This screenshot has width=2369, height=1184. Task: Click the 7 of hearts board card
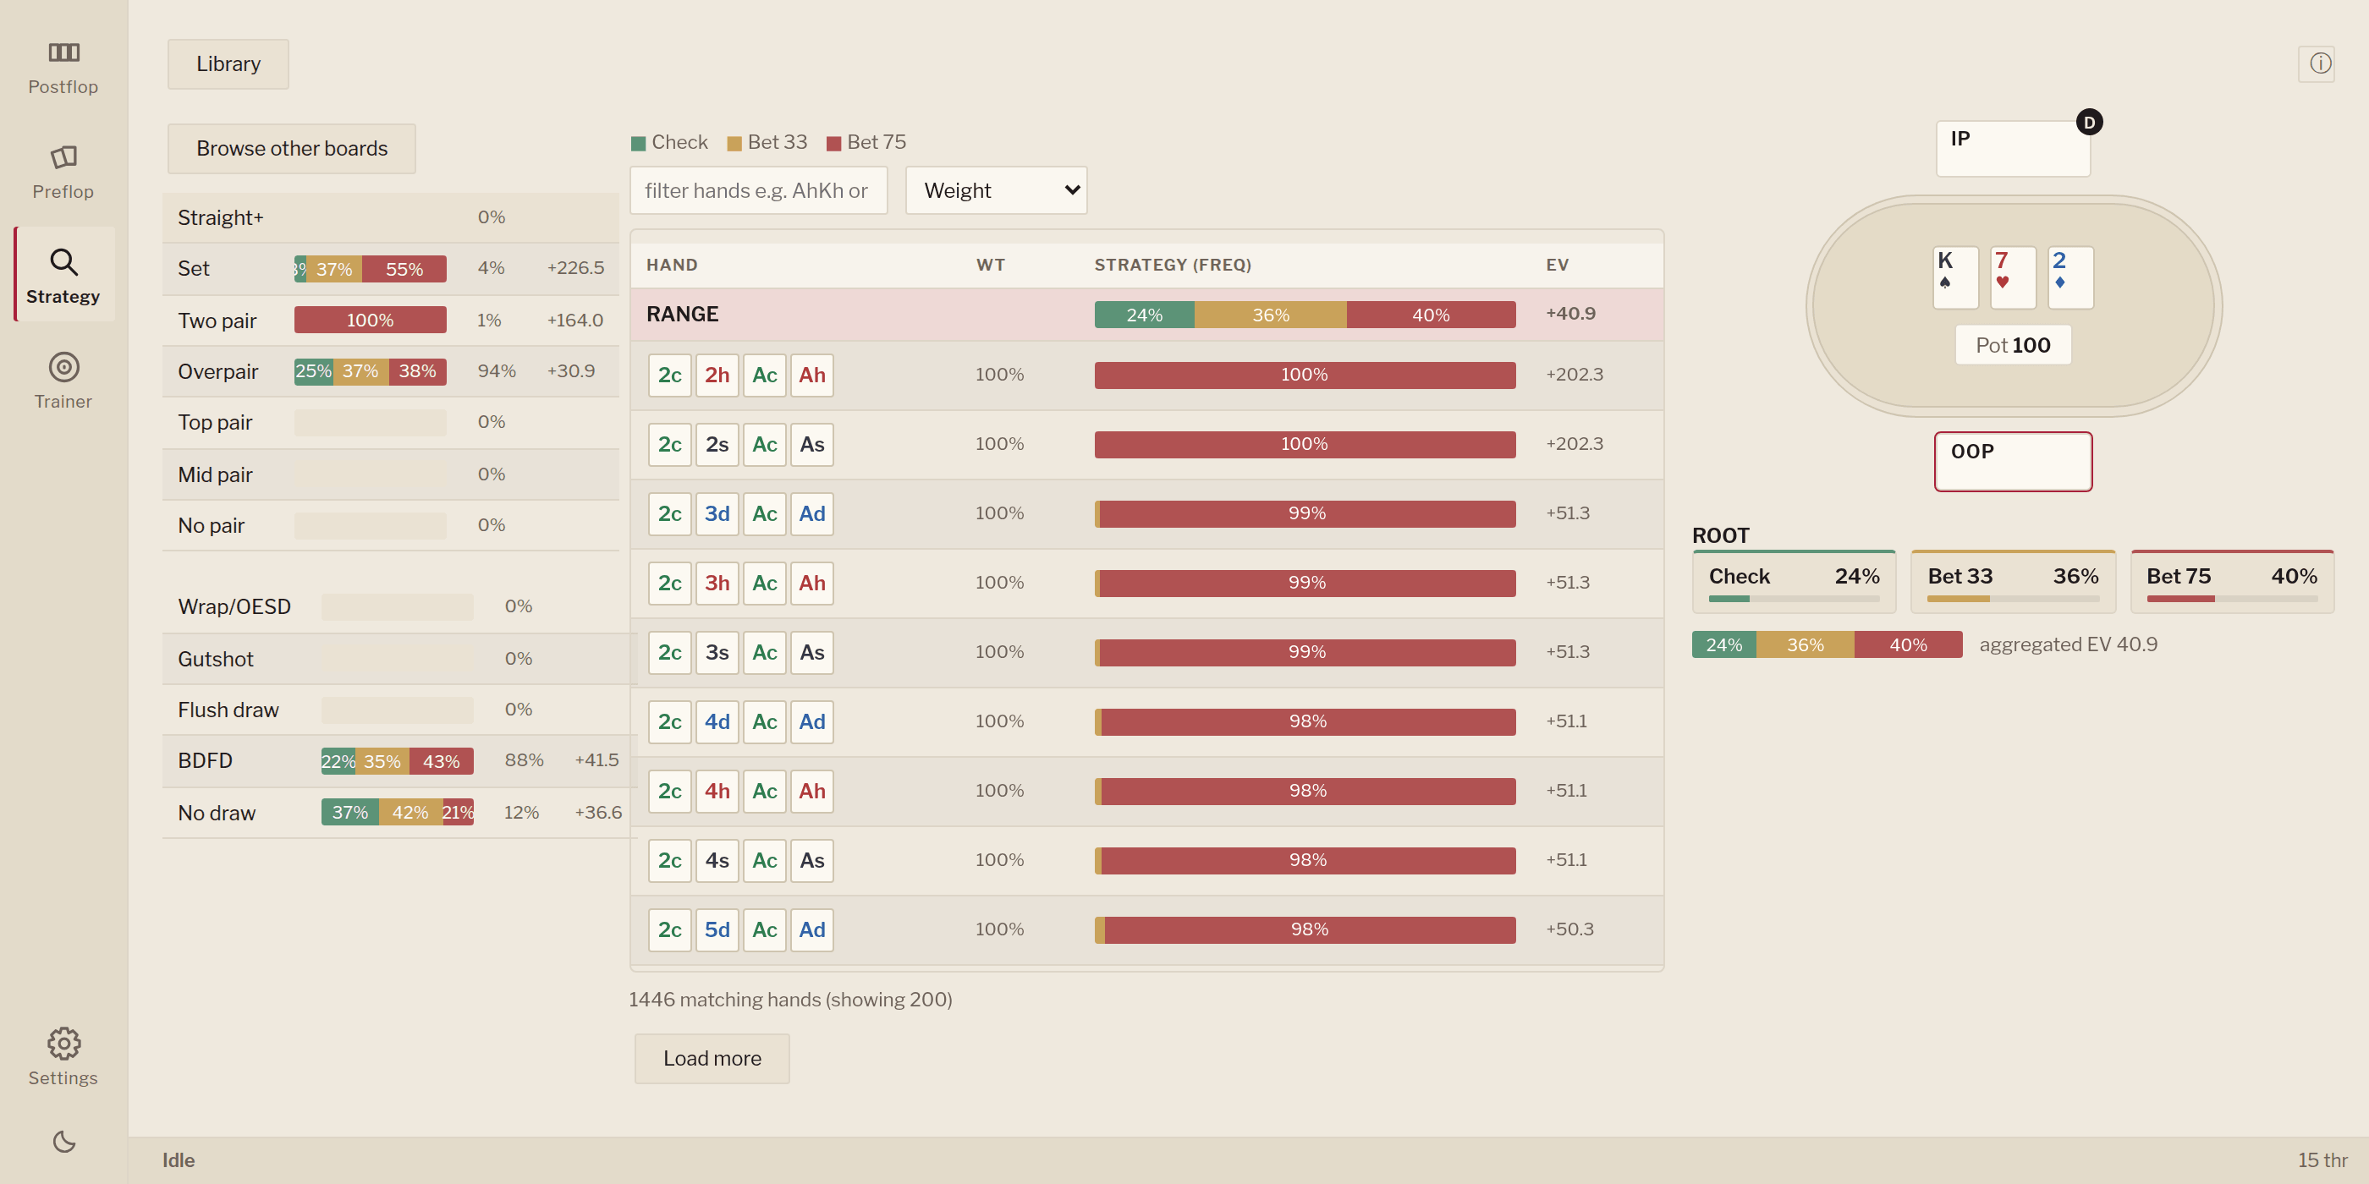point(2013,277)
